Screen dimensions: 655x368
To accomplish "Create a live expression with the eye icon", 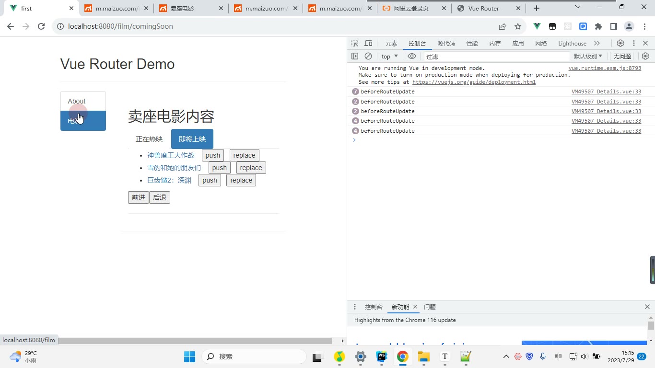I will (x=412, y=56).
